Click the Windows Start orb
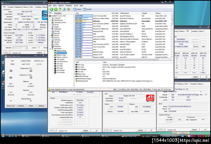Image resolution: width=211 pixels, height=144 pixels. (3, 136)
